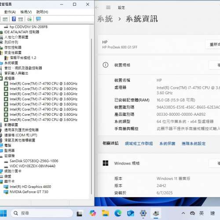The image size is (220, 220).
Task: Select Intel(R) HD Graphics 4600 entry
Action: pos(30,187)
